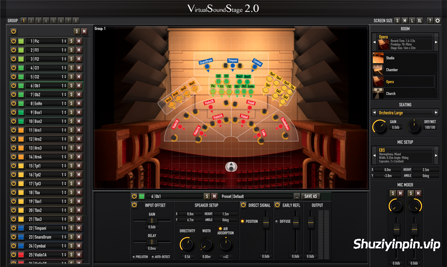Select the Position radio option
447x267 pixels.
pos(242,221)
